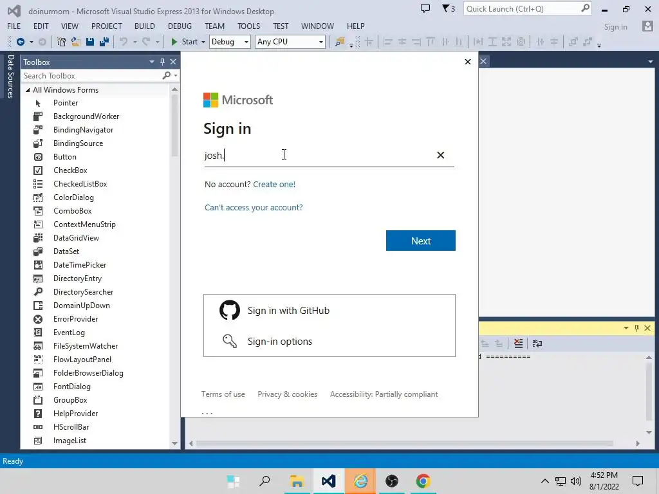Click the Next button in sign-in dialog
This screenshot has height=494, width=659.
point(421,241)
